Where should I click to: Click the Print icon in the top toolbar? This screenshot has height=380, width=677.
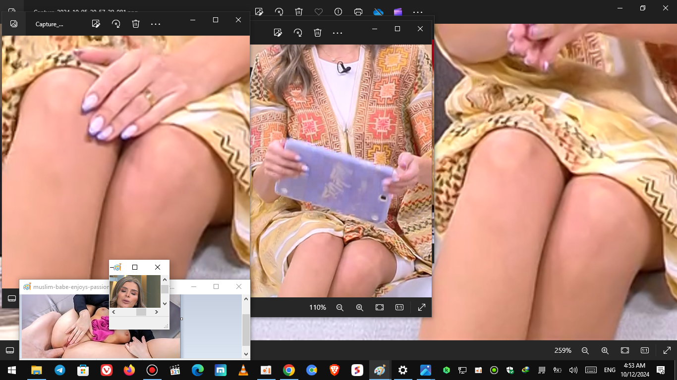tap(358, 11)
